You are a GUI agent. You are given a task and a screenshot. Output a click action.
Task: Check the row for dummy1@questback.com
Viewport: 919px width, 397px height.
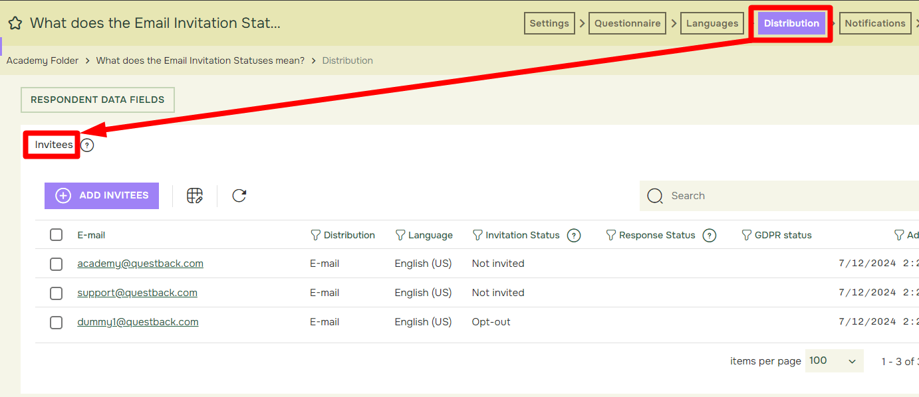[x=56, y=322]
